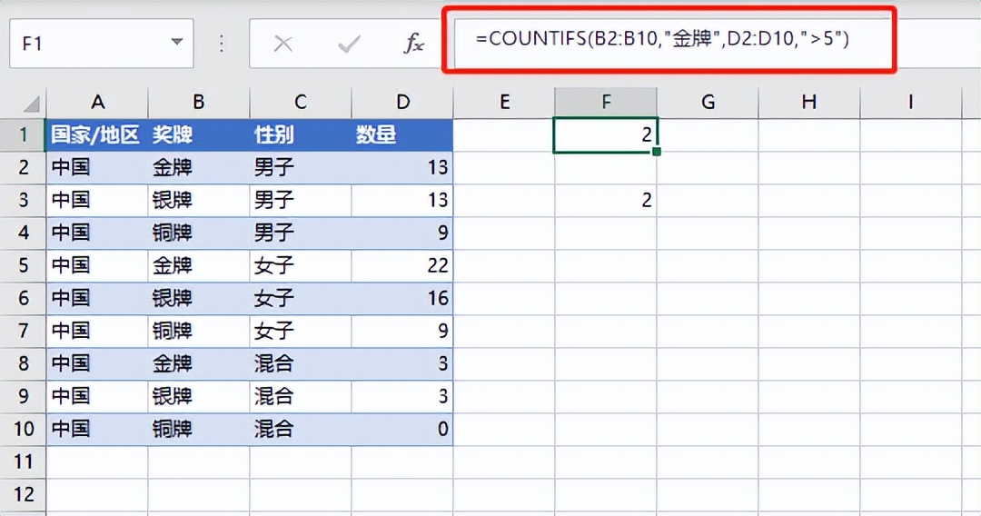The image size is (981, 516).
Task: Click header cell 国家/地区
Action: pos(97,134)
